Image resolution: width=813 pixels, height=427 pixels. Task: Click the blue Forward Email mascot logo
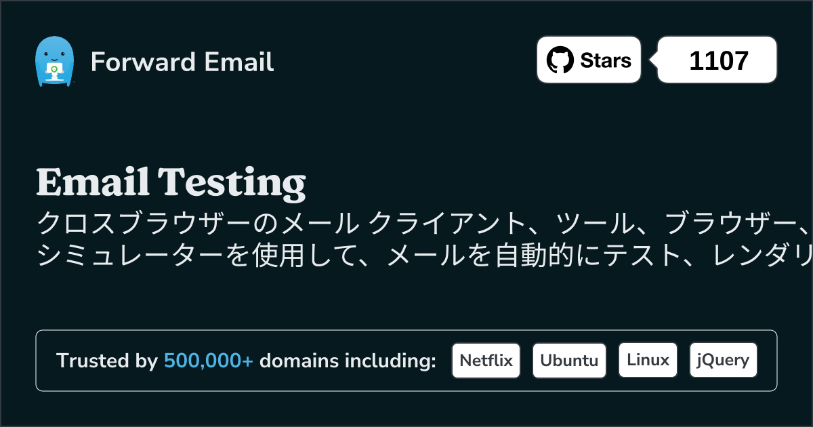(x=54, y=62)
